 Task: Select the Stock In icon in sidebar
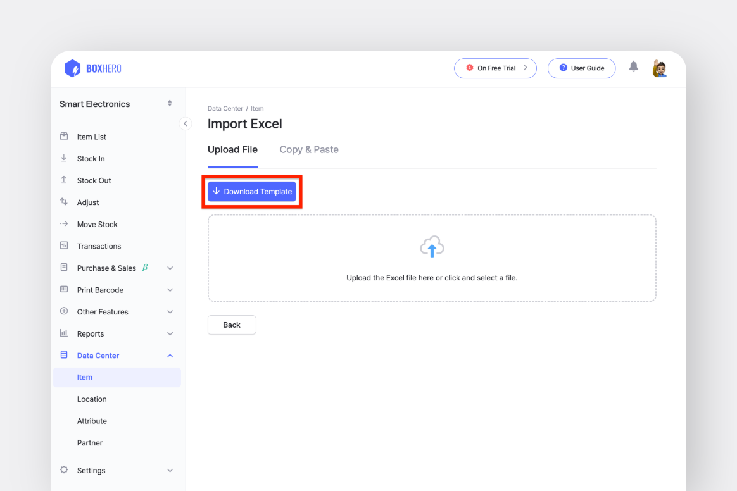click(64, 158)
